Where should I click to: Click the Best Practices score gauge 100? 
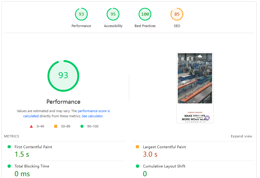[145, 14]
